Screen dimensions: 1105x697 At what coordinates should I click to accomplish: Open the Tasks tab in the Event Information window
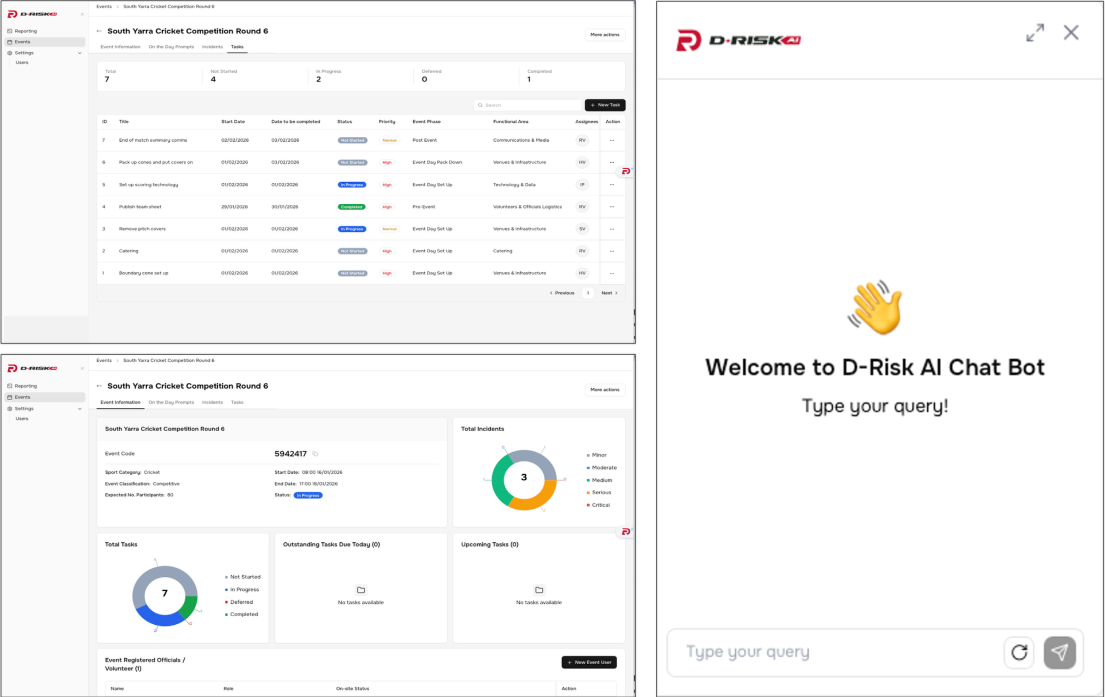click(237, 402)
